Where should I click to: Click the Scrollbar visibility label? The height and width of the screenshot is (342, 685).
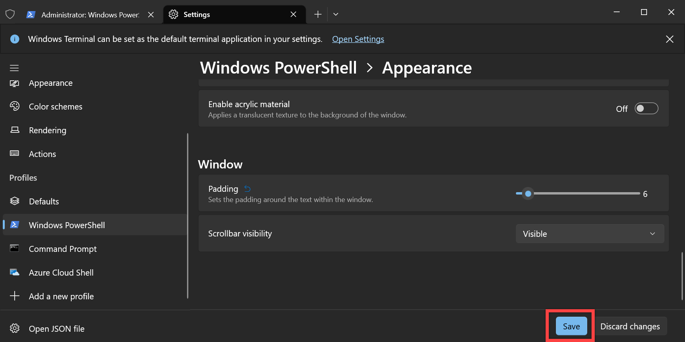(x=240, y=234)
